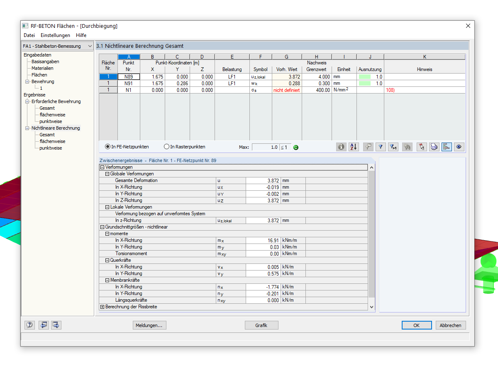
Task: Collapse the momente group
Action: [x=107, y=234]
